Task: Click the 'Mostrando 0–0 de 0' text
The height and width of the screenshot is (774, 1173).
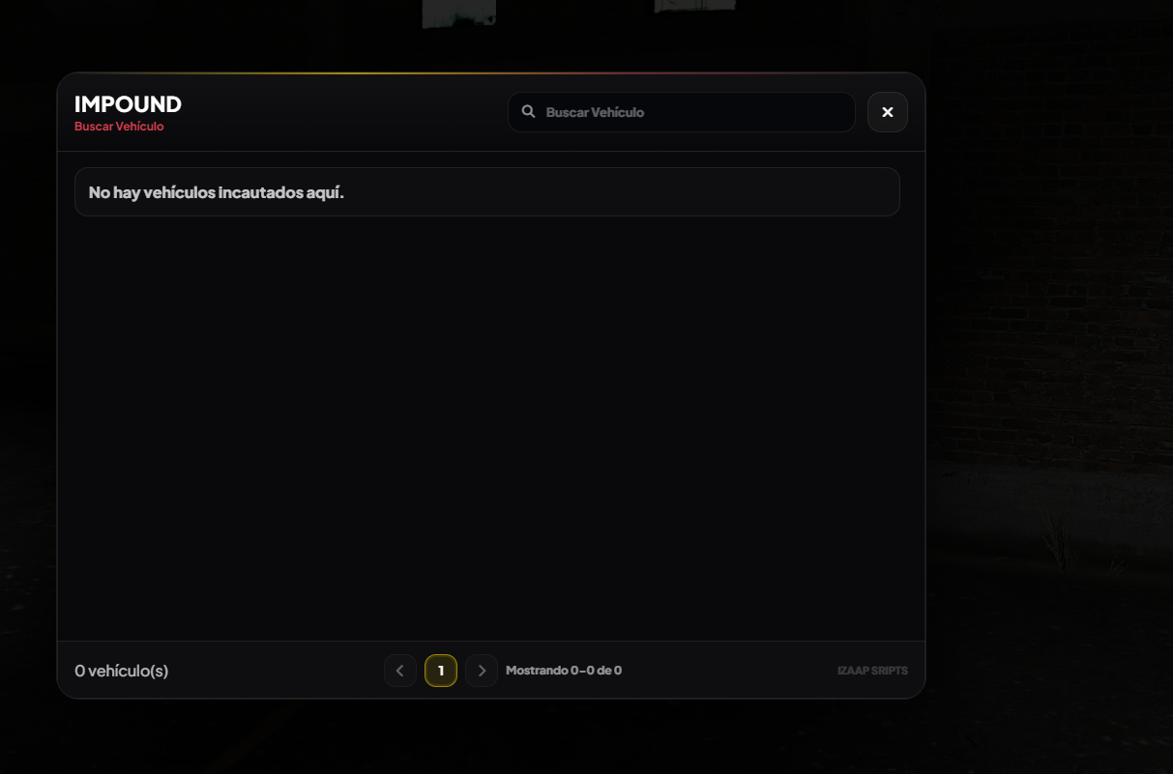Action: pos(564,671)
